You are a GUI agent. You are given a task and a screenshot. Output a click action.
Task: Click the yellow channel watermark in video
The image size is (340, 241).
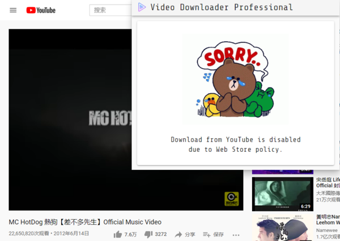[231, 199]
